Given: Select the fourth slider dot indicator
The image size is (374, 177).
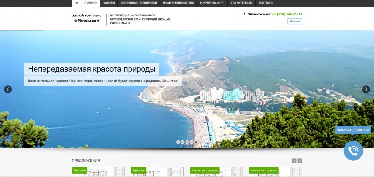Looking at the screenshot, I should click(x=192, y=142).
